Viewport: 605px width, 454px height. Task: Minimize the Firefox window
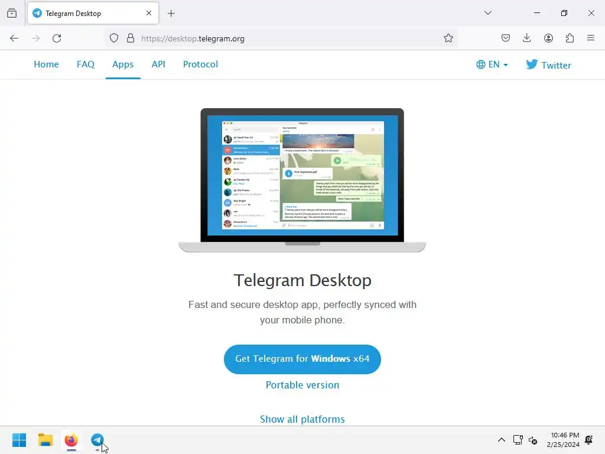(x=537, y=13)
